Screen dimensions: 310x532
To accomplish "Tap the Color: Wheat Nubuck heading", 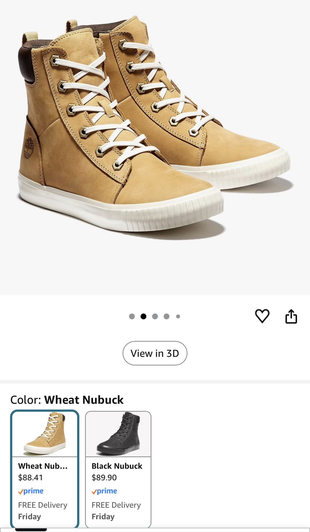I will point(67,400).
